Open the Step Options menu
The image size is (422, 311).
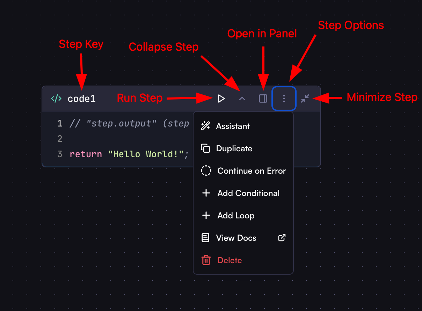pyautogui.click(x=284, y=98)
